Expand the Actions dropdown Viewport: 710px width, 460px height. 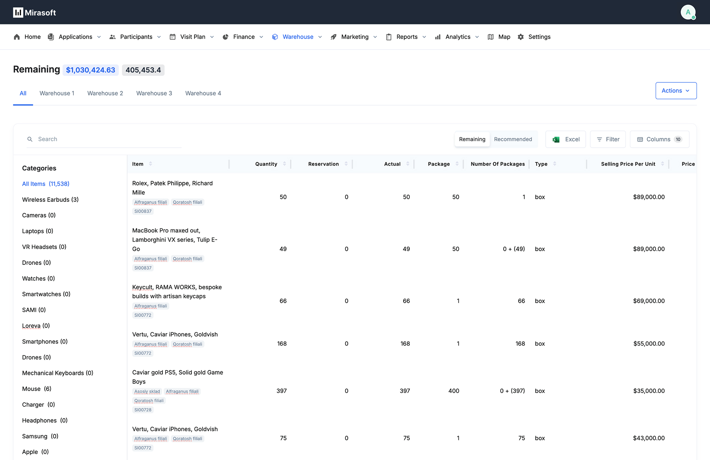pos(676,91)
